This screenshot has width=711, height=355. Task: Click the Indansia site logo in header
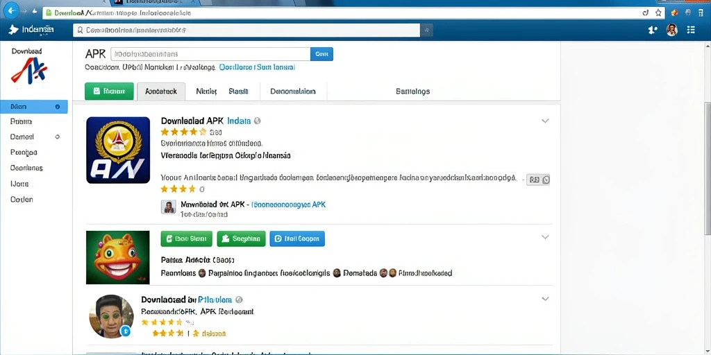point(31,30)
